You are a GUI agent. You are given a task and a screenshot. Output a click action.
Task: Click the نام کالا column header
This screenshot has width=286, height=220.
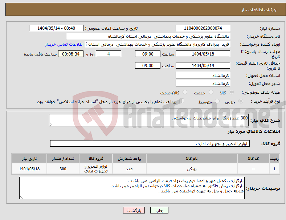[x=192, y=159]
